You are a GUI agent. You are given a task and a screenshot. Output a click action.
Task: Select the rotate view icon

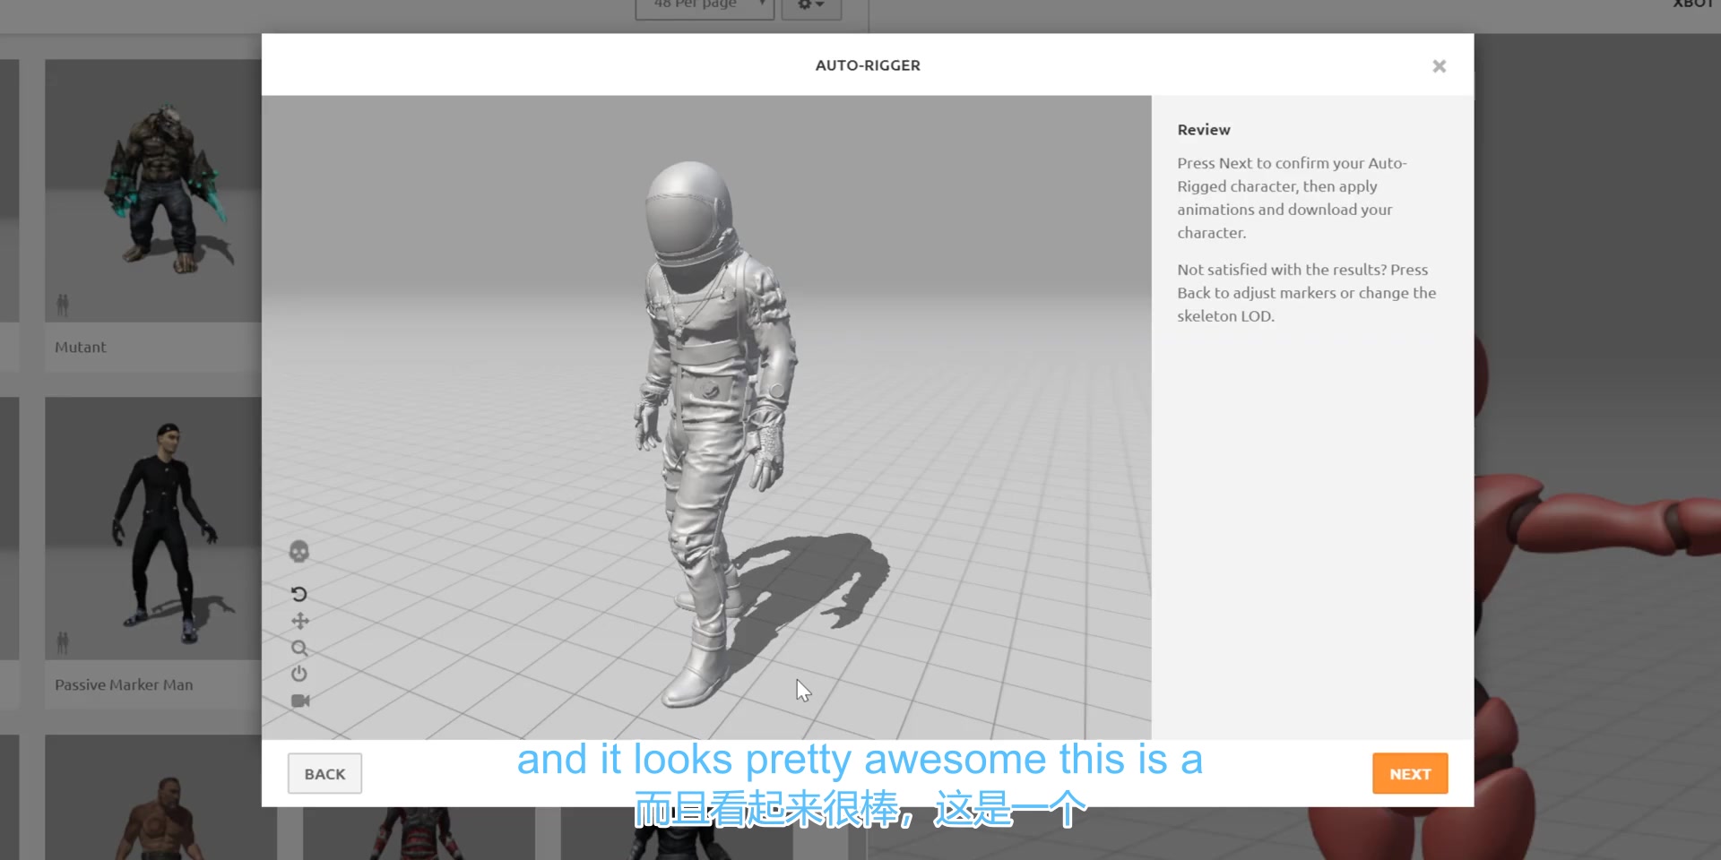coord(299,594)
